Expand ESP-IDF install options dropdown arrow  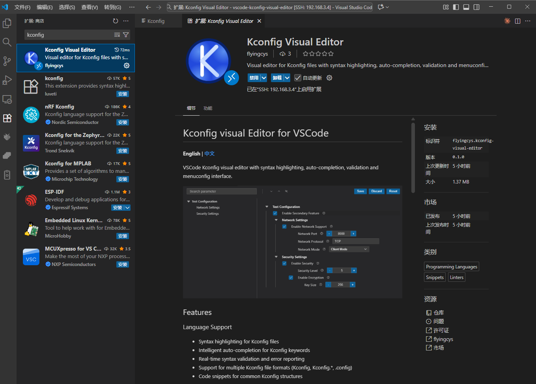pos(127,208)
